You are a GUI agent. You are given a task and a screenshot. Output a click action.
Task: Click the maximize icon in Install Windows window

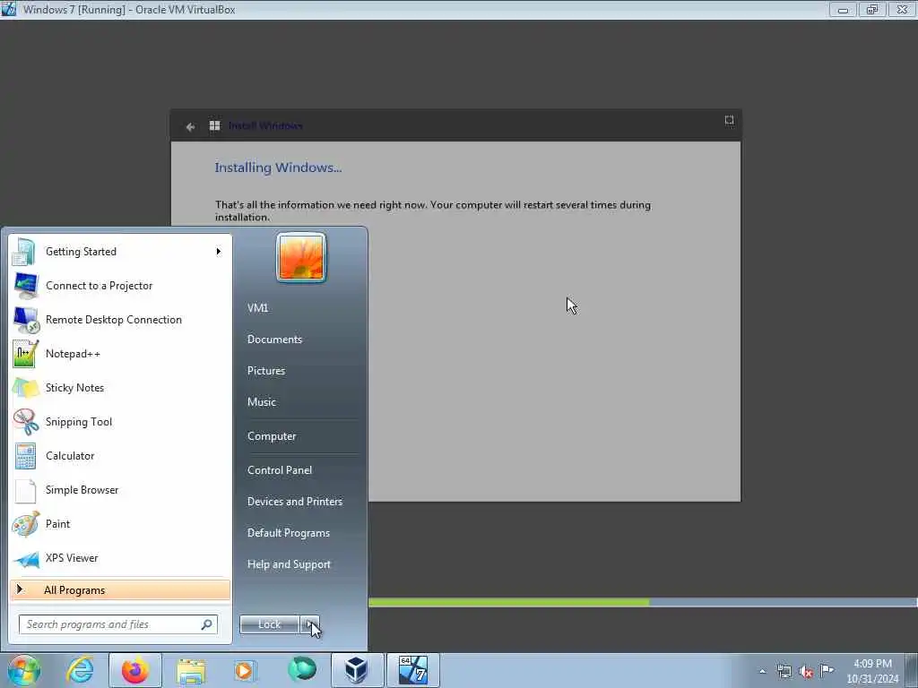click(x=729, y=120)
